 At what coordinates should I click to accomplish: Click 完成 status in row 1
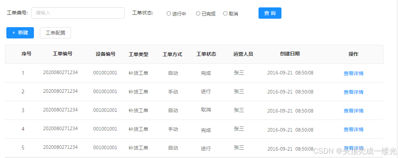(206, 73)
